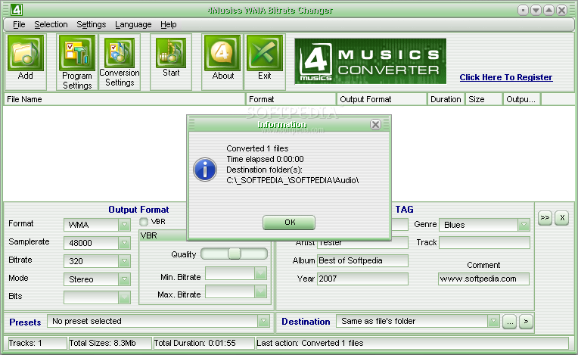The width and height of the screenshot is (578, 355).
Task: Click the File Name column header
Action: point(125,99)
